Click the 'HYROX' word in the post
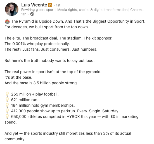 point(73,117)
